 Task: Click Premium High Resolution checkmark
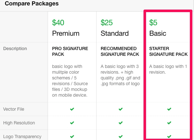tap(72, 123)
